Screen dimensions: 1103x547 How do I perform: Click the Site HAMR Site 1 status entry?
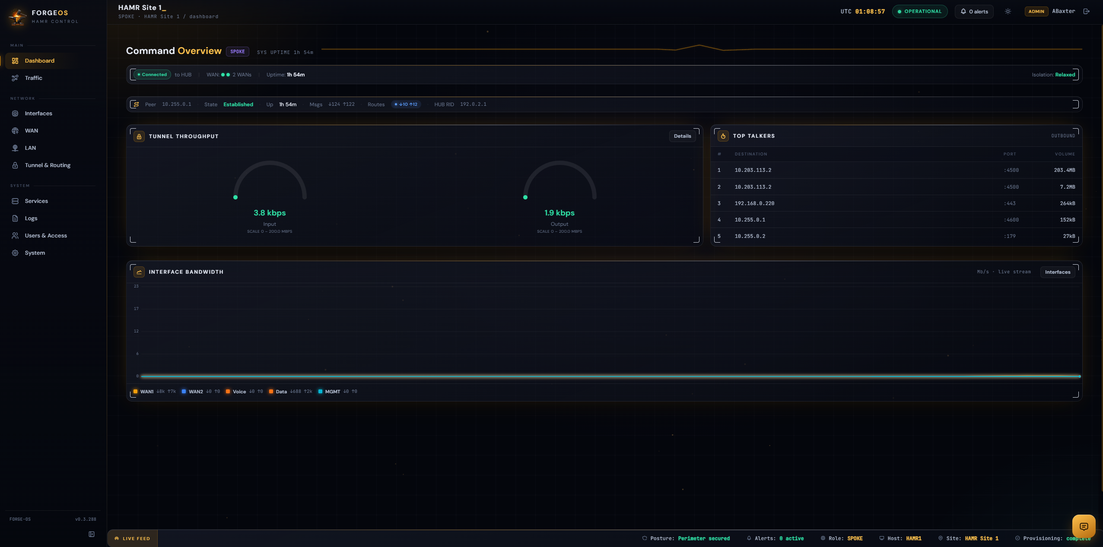[968, 539]
